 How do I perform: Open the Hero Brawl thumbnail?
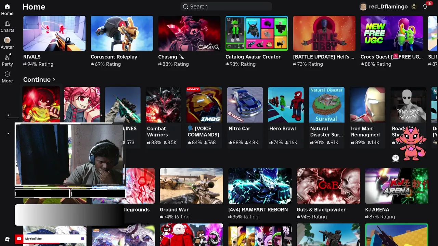286,105
